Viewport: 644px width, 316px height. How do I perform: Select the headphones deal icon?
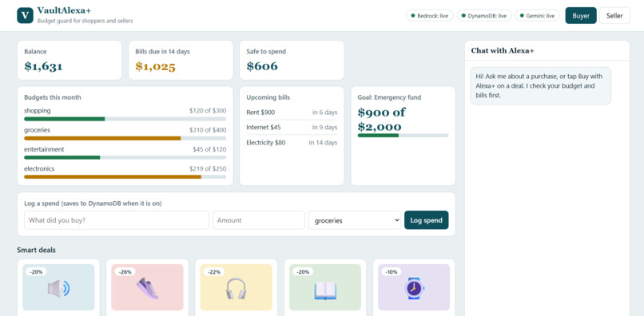point(237,289)
